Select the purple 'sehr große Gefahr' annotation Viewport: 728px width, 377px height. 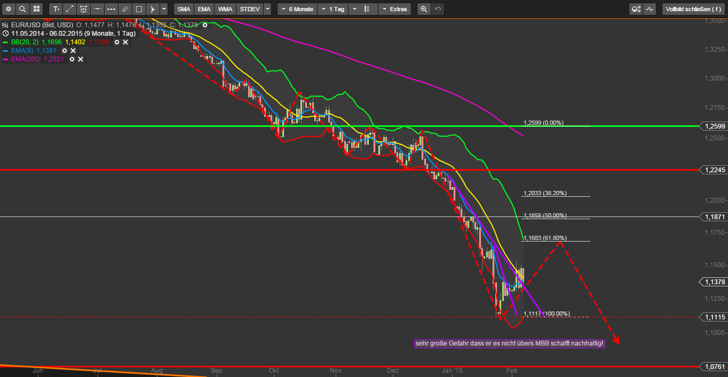coord(509,343)
